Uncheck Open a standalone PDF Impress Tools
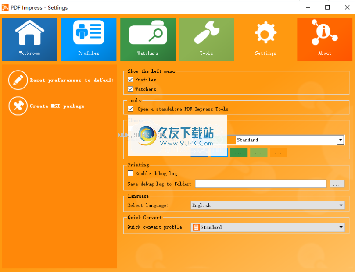 pos(130,109)
